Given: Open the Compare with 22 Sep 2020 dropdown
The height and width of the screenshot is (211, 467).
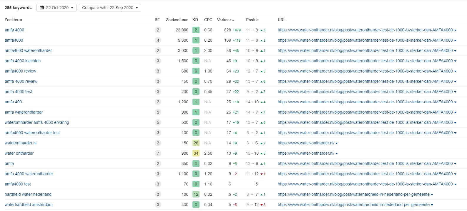Looking at the screenshot, I should [110, 8].
